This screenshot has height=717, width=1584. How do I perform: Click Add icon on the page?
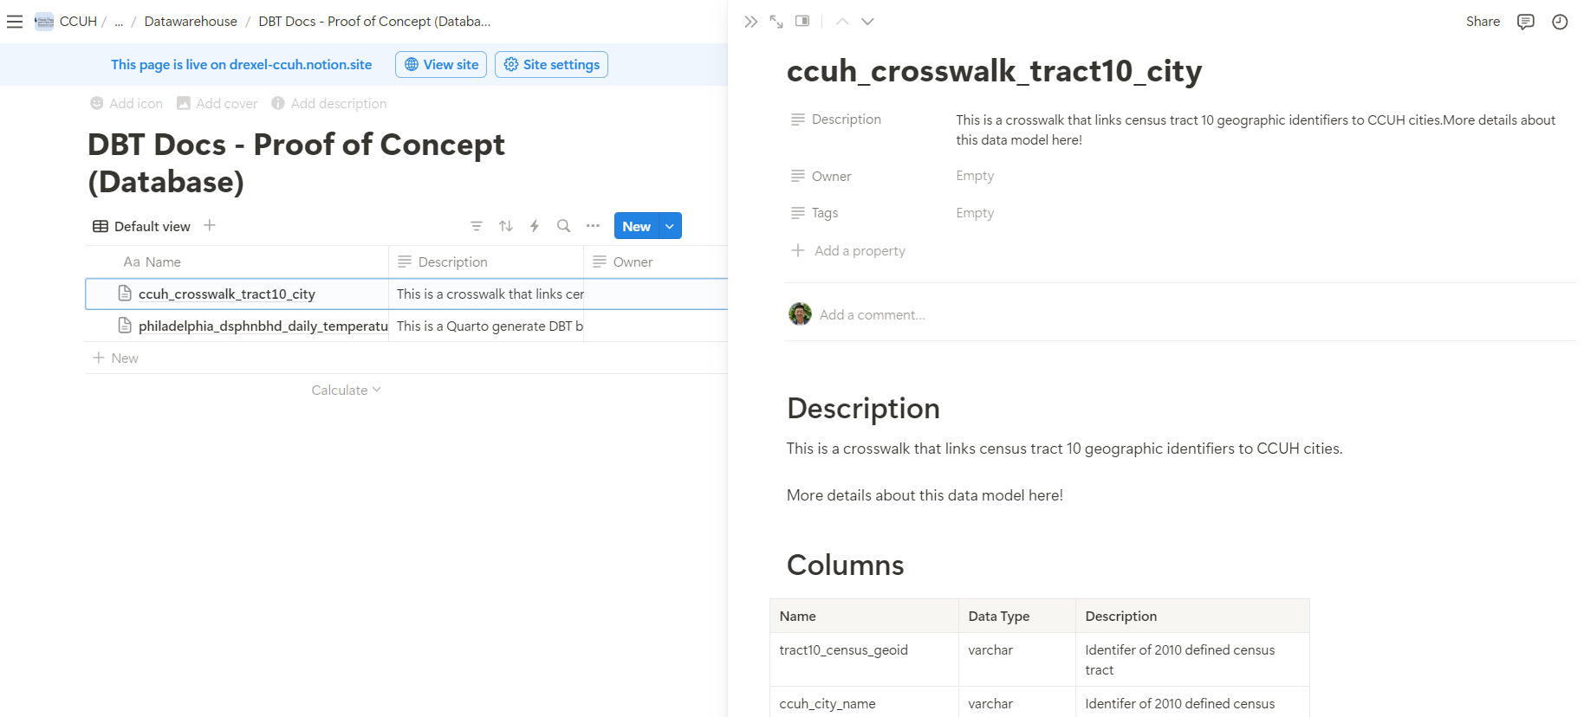pyautogui.click(x=127, y=103)
